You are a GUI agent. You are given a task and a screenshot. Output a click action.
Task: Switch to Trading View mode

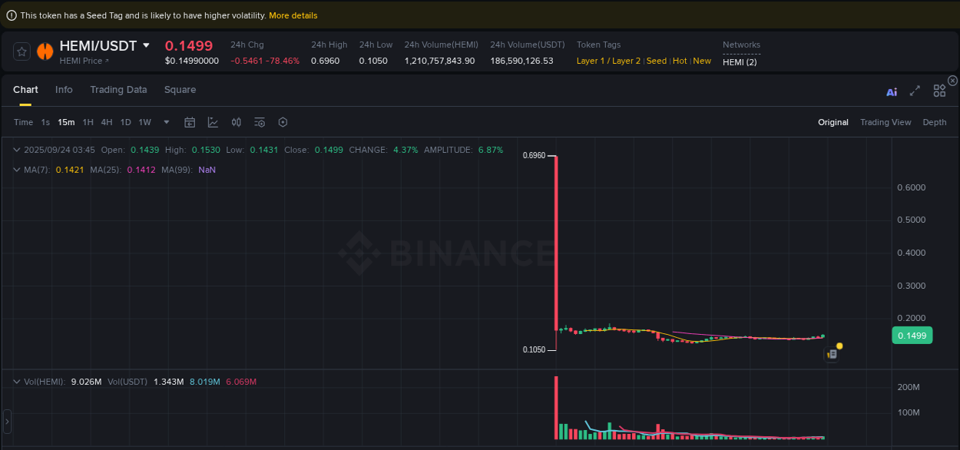pyautogui.click(x=886, y=122)
